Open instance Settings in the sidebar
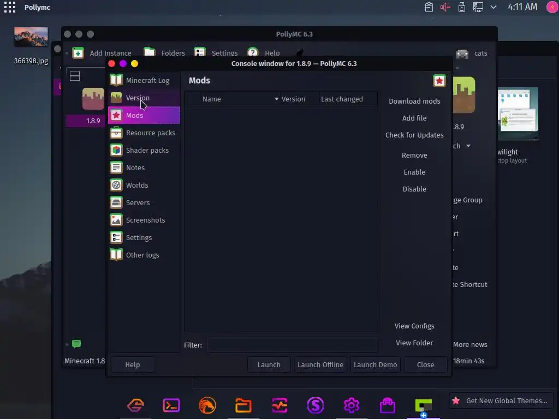 (144, 238)
